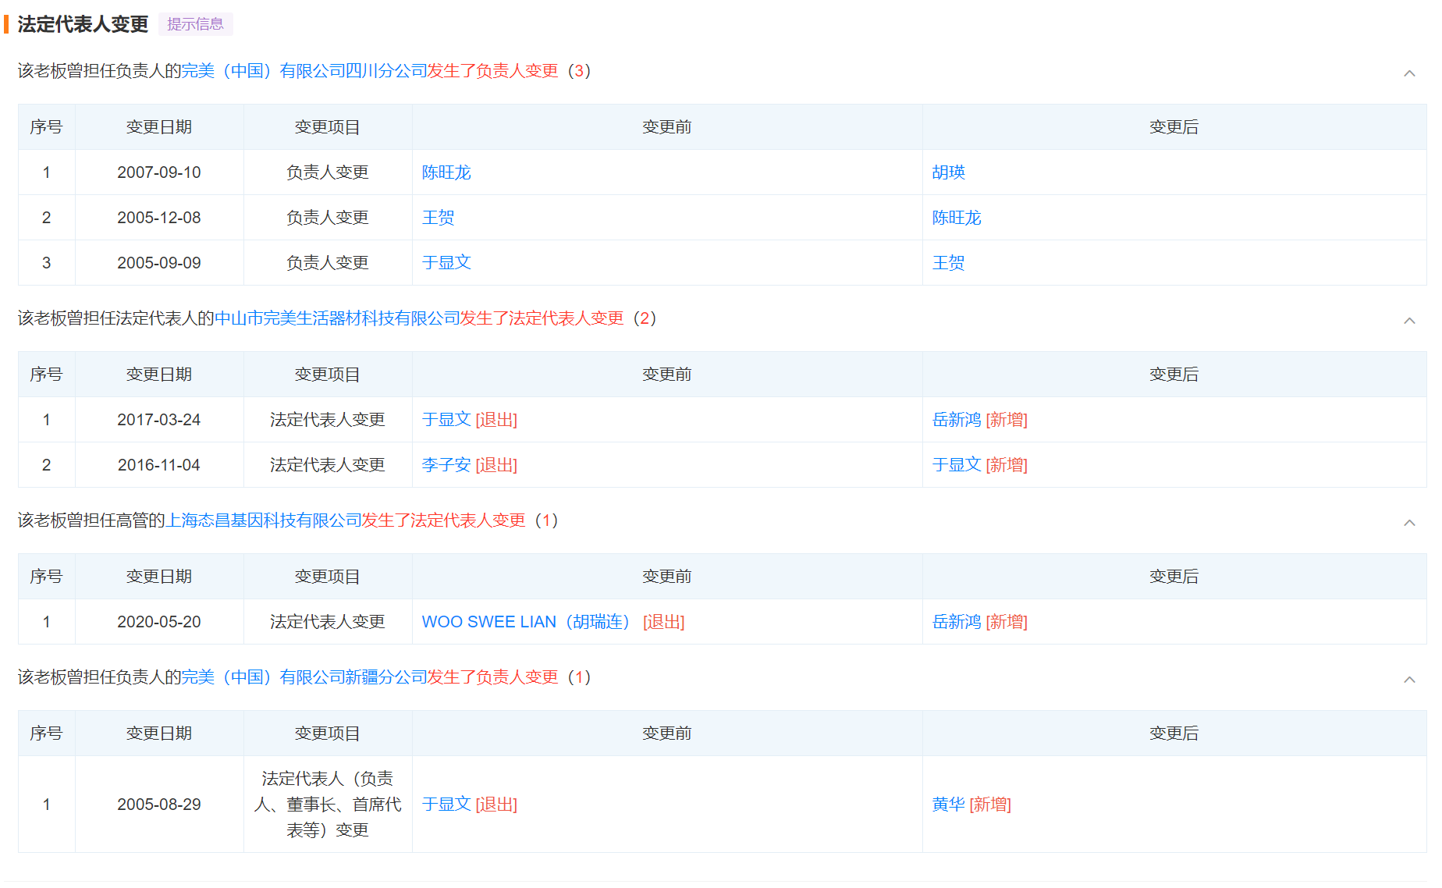This screenshot has width=1442, height=888.
Task: Open 上海态昌基因科技有限公司 company link
Action: (x=264, y=520)
